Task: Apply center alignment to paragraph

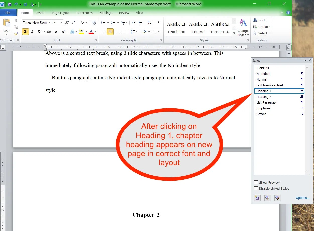Action: (x=110, y=32)
